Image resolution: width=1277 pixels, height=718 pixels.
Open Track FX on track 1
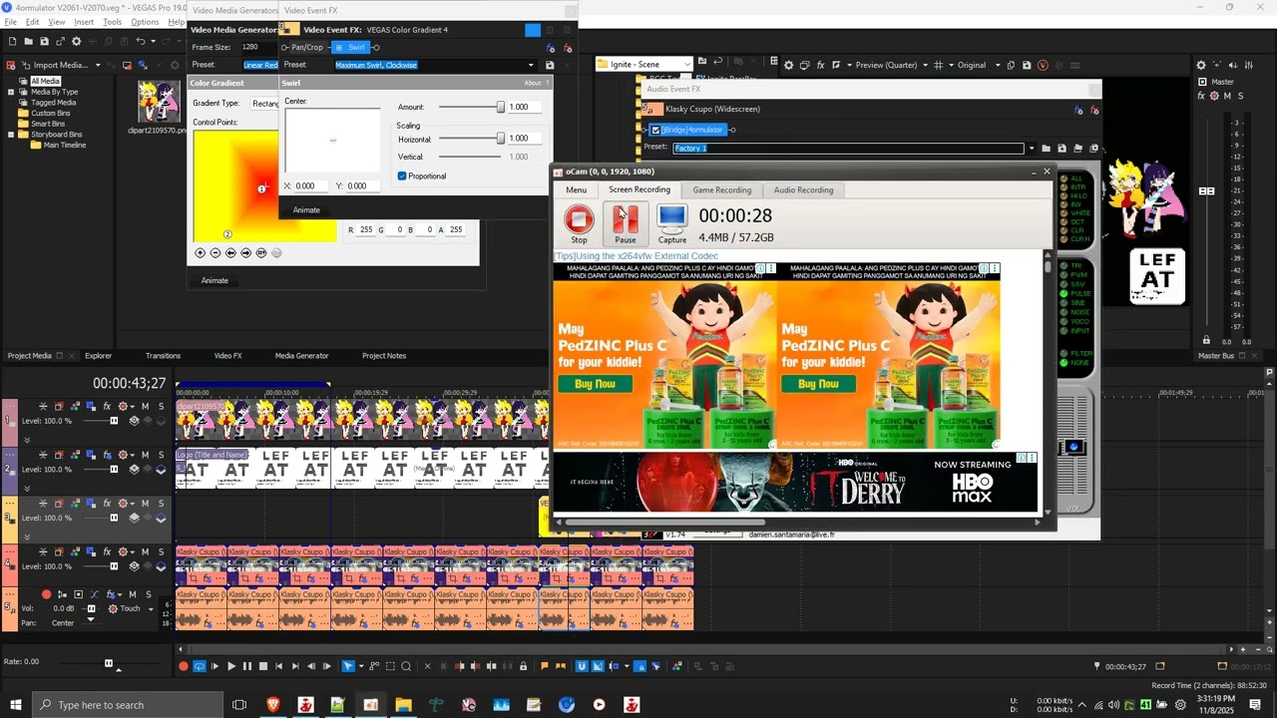coord(107,406)
